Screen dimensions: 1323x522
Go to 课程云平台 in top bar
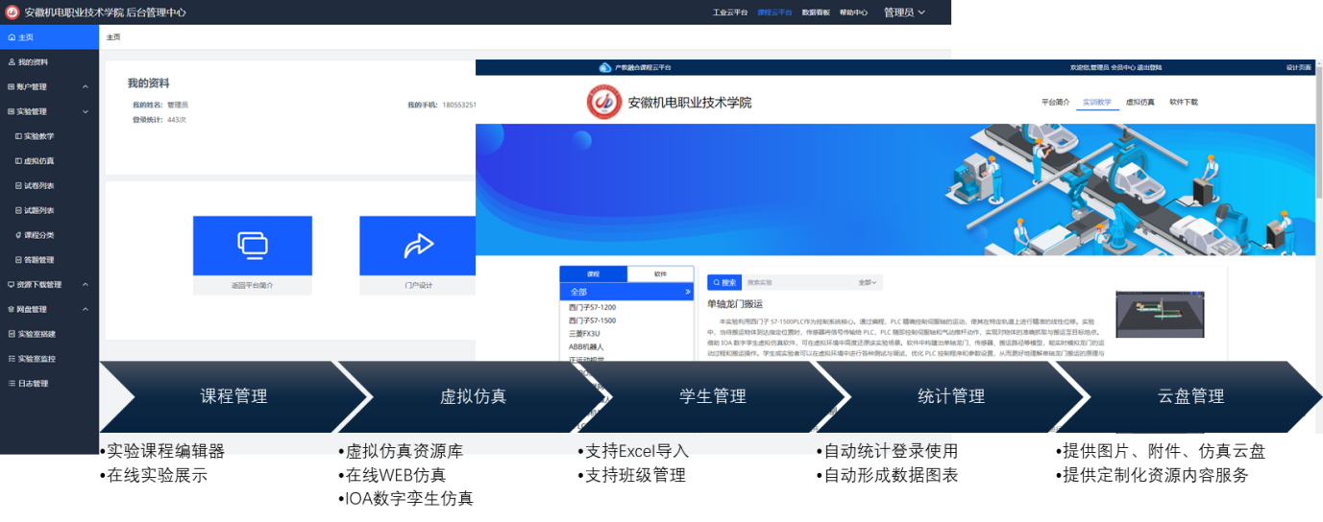tap(774, 12)
